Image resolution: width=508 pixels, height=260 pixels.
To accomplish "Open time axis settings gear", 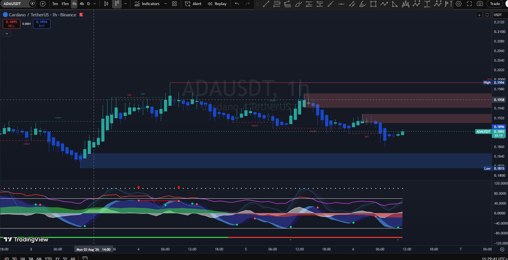I will click(502, 249).
